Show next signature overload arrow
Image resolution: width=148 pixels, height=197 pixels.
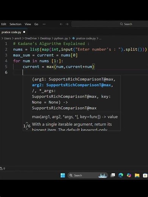coord(27,129)
